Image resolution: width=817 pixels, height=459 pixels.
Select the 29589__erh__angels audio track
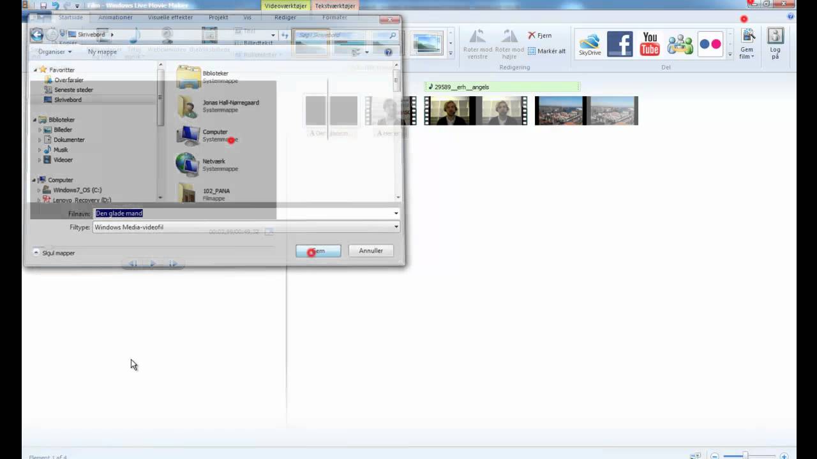[502, 87]
